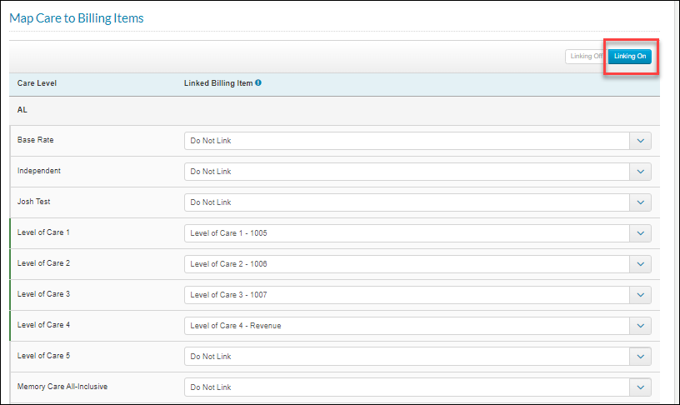Expand Level of Care 2 dropdown chevron

coord(641,264)
